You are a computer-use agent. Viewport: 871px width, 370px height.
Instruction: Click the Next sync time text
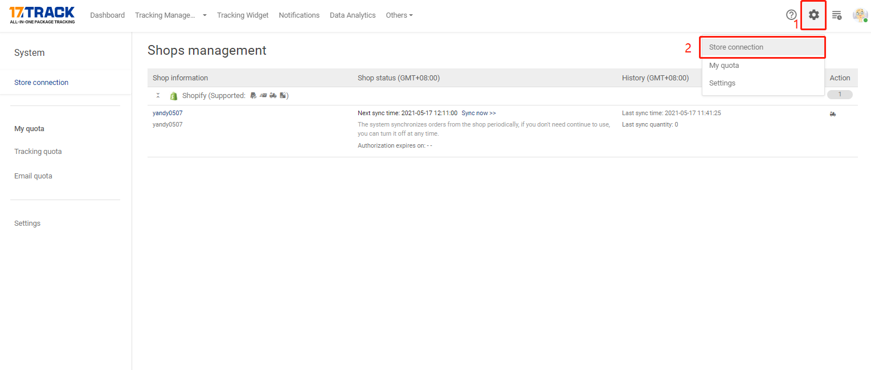[x=407, y=113]
